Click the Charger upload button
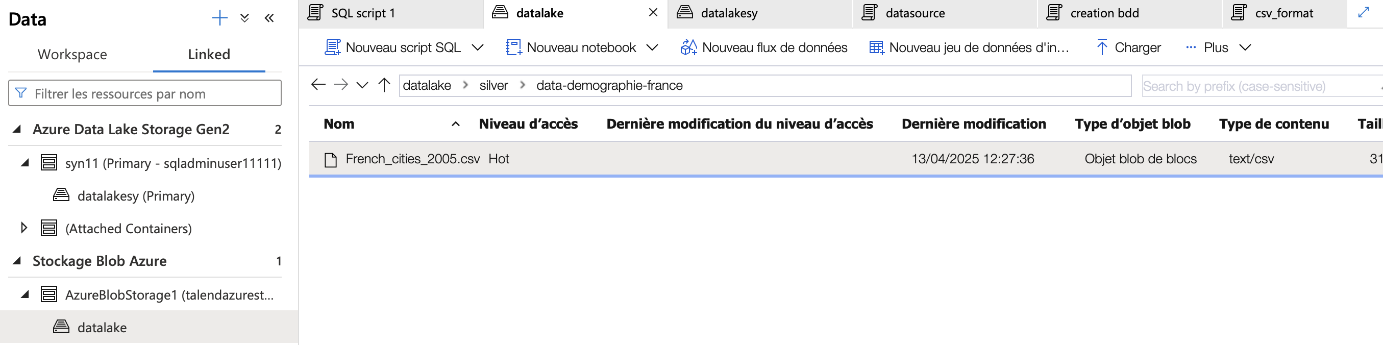Screen dimensions: 1383x345 [x=1128, y=48]
